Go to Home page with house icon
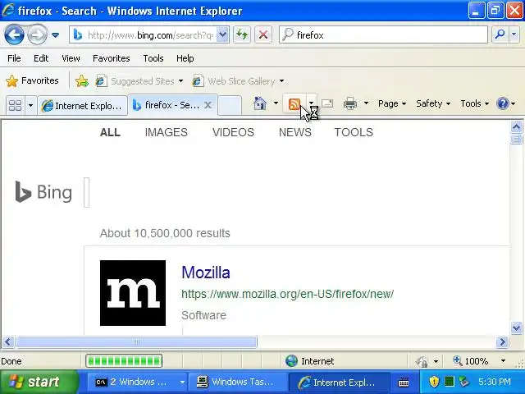Image resolution: width=525 pixels, height=394 pixels. pyautogui.click(x=260, y=103)
